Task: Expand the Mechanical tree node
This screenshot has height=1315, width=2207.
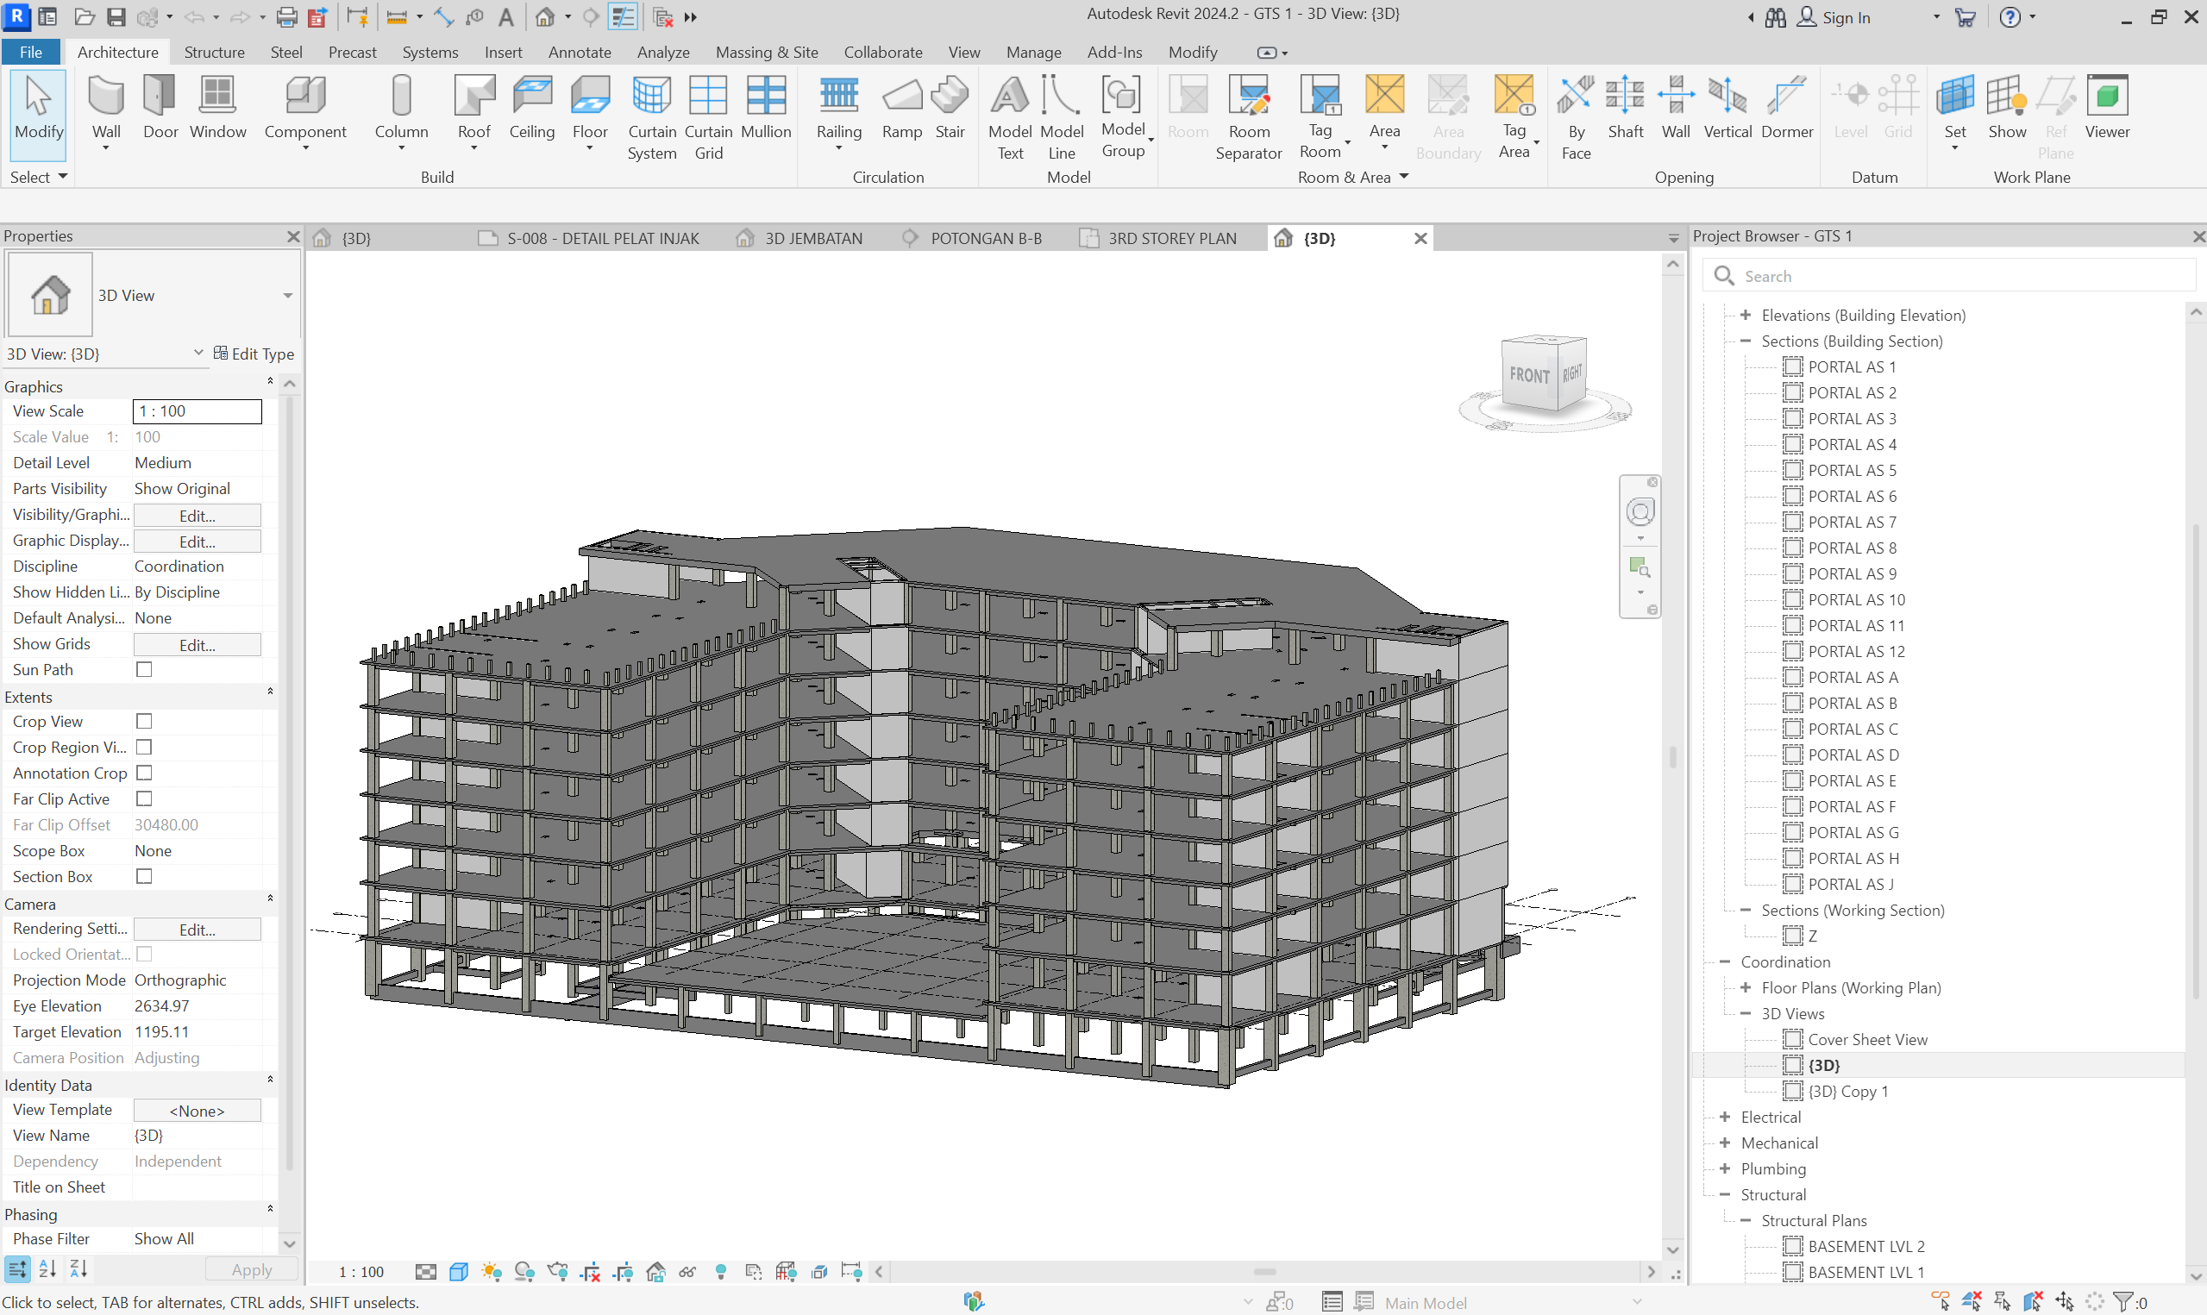Action: pos(1724,1143)
